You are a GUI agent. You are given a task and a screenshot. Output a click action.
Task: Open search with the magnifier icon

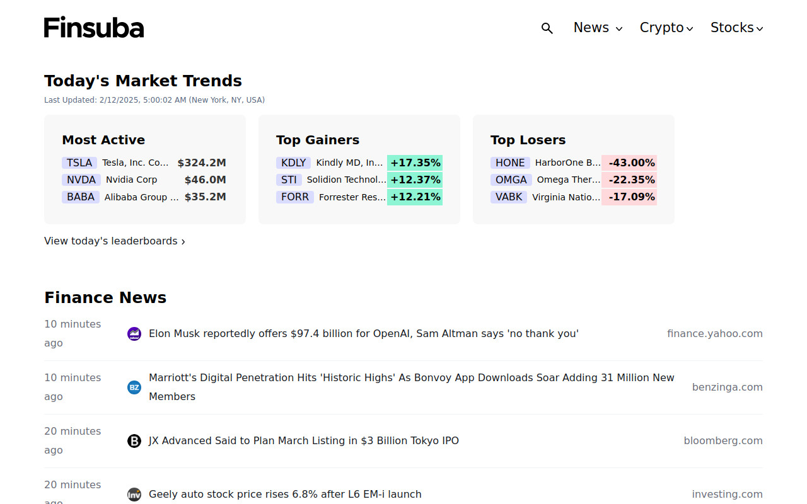547,28
